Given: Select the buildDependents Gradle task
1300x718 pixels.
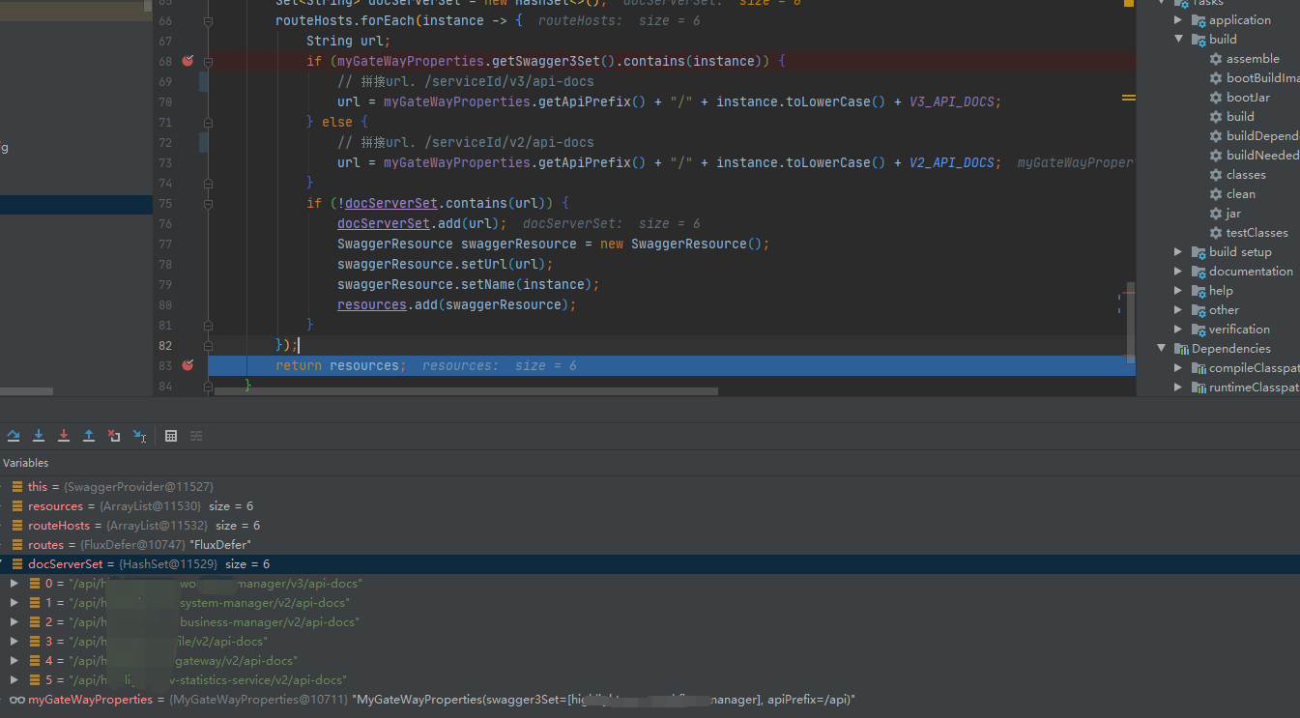Looking at the screenshot, I should [x=1262, y=136].
